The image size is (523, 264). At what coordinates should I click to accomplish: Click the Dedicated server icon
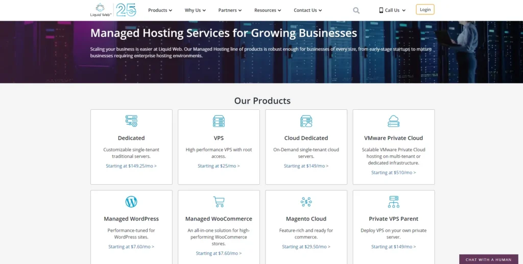(131, 121)
